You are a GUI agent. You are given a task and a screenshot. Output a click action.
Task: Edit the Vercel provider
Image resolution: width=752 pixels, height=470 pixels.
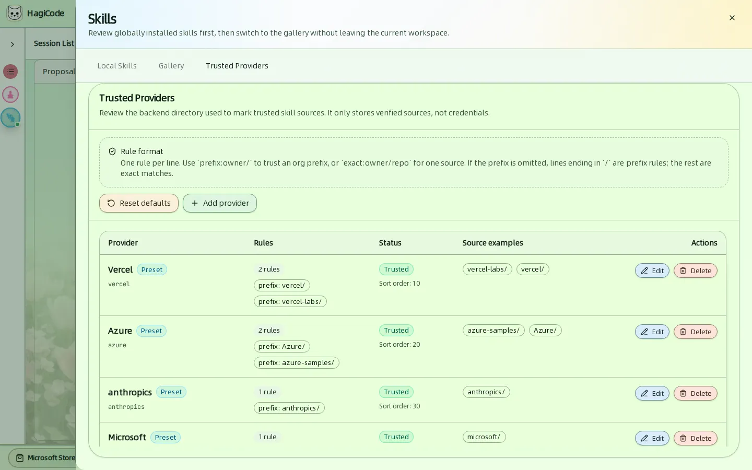pos(652,271)
